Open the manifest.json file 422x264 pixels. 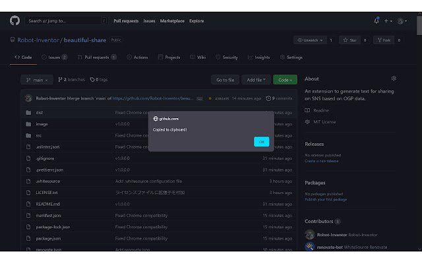click(48, 216)
